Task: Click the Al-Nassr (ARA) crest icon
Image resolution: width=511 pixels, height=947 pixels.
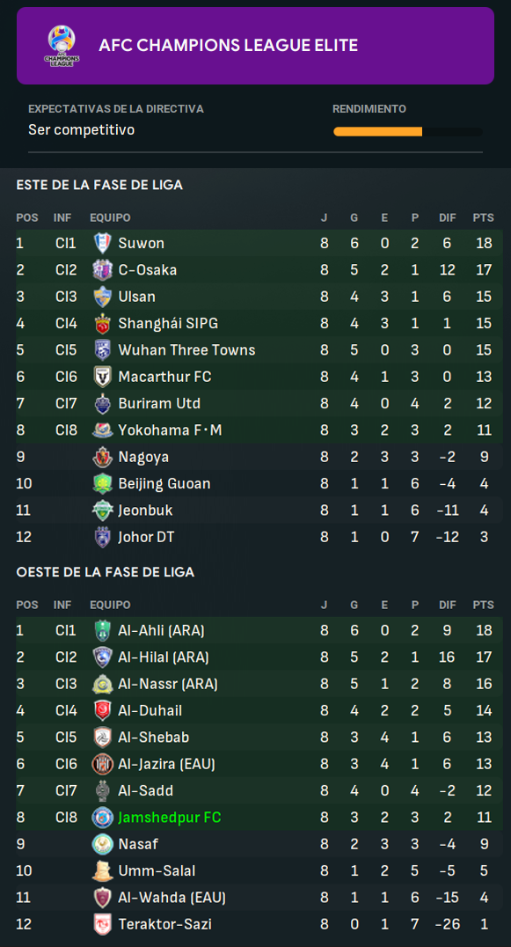Action: [103, 684]
